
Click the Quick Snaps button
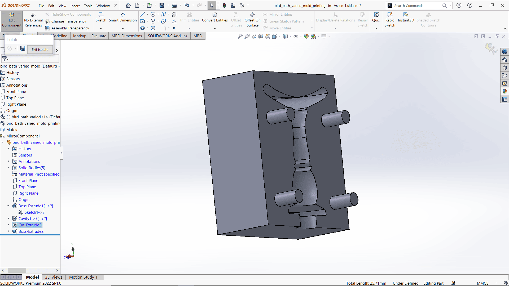coord(376,17)
